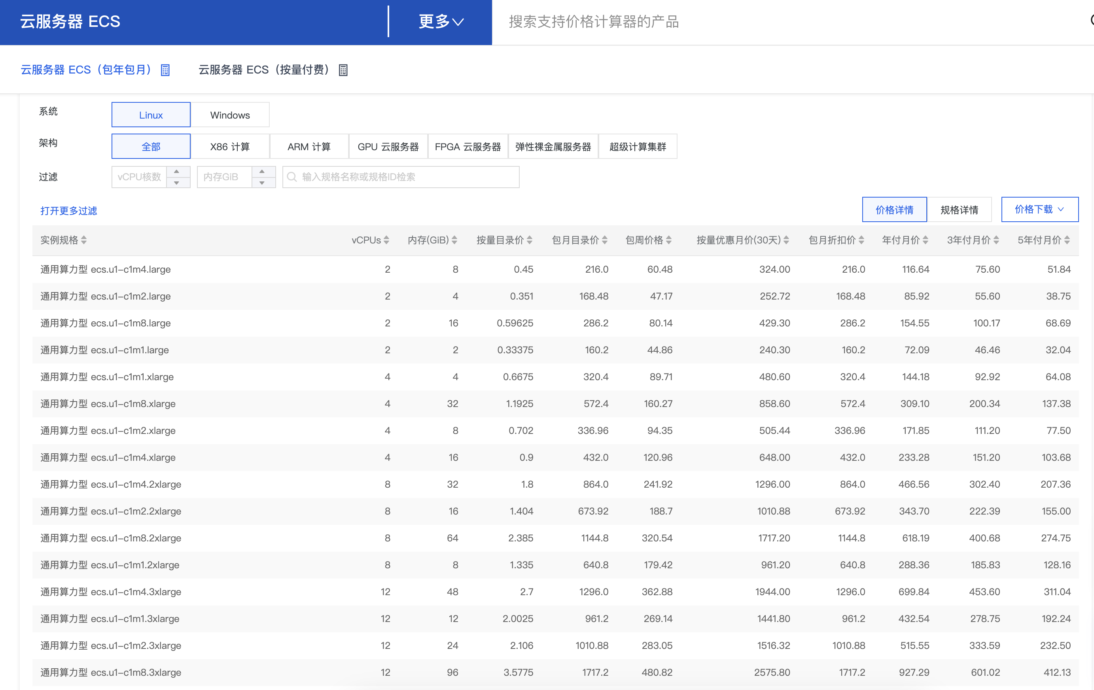The image size is (1094, 690).
Task: Click 年付月价 value 699.84
Action: pos(914,592)
